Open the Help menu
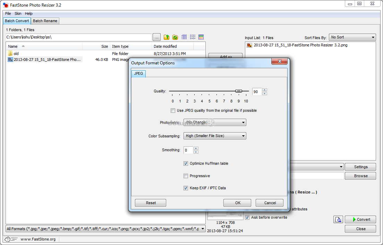Image resolution: width=383 pixels, height=245 pixels. coord(28,13)
